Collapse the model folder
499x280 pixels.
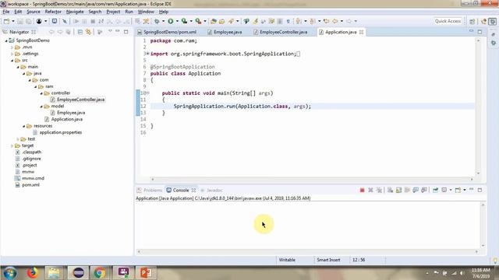coord(41,107)
